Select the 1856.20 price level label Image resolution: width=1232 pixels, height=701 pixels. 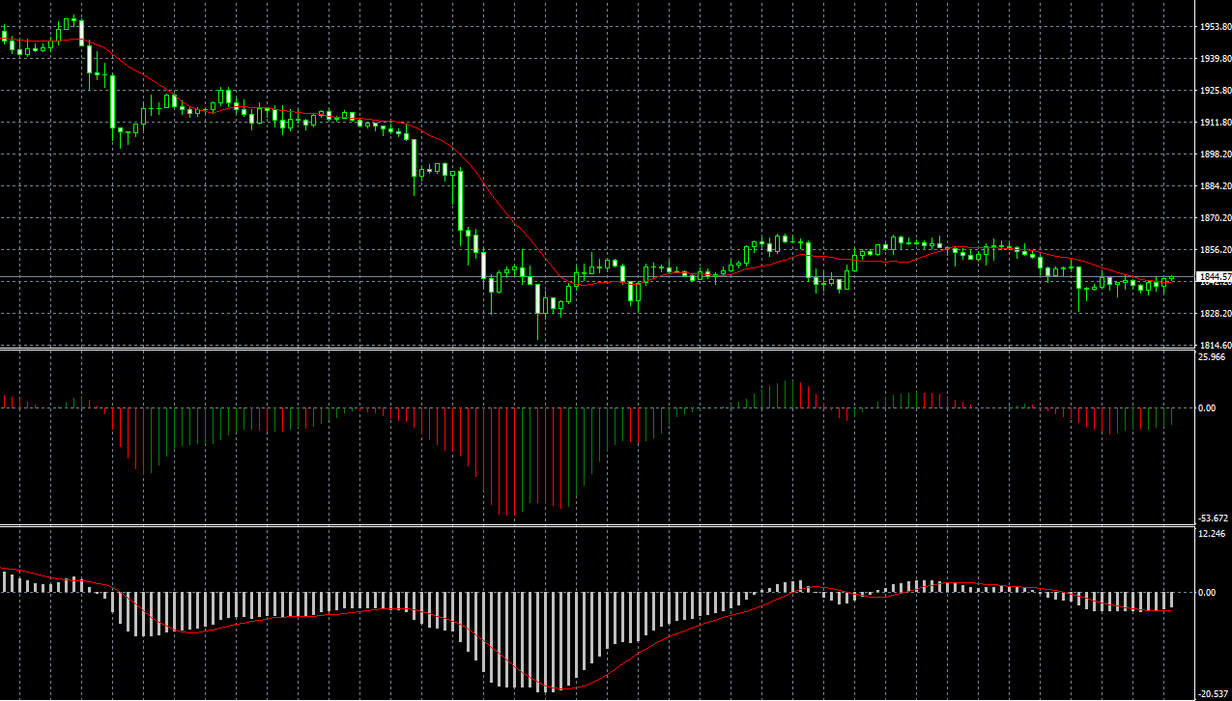pyautogui.click(x=1214, y=250)
